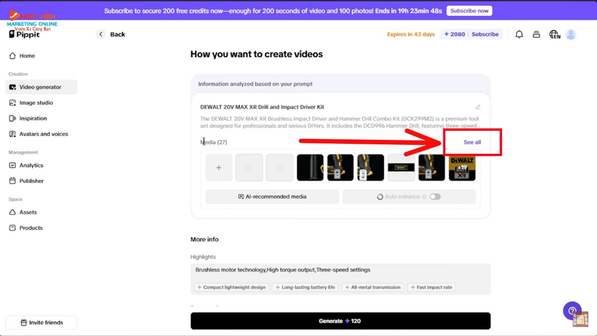Add the Long-lasting battery life tag
This screenshot has width=597, height=336.
click(305, 287)
